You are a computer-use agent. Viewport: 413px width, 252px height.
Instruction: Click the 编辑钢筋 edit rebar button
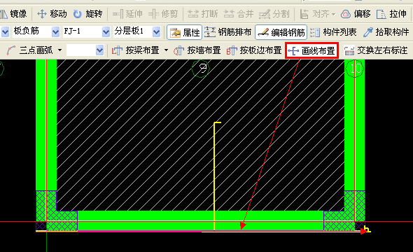(x=281, y=32)
